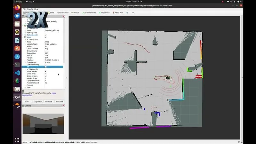
Task: Click the Add display button
Action: 27,101
